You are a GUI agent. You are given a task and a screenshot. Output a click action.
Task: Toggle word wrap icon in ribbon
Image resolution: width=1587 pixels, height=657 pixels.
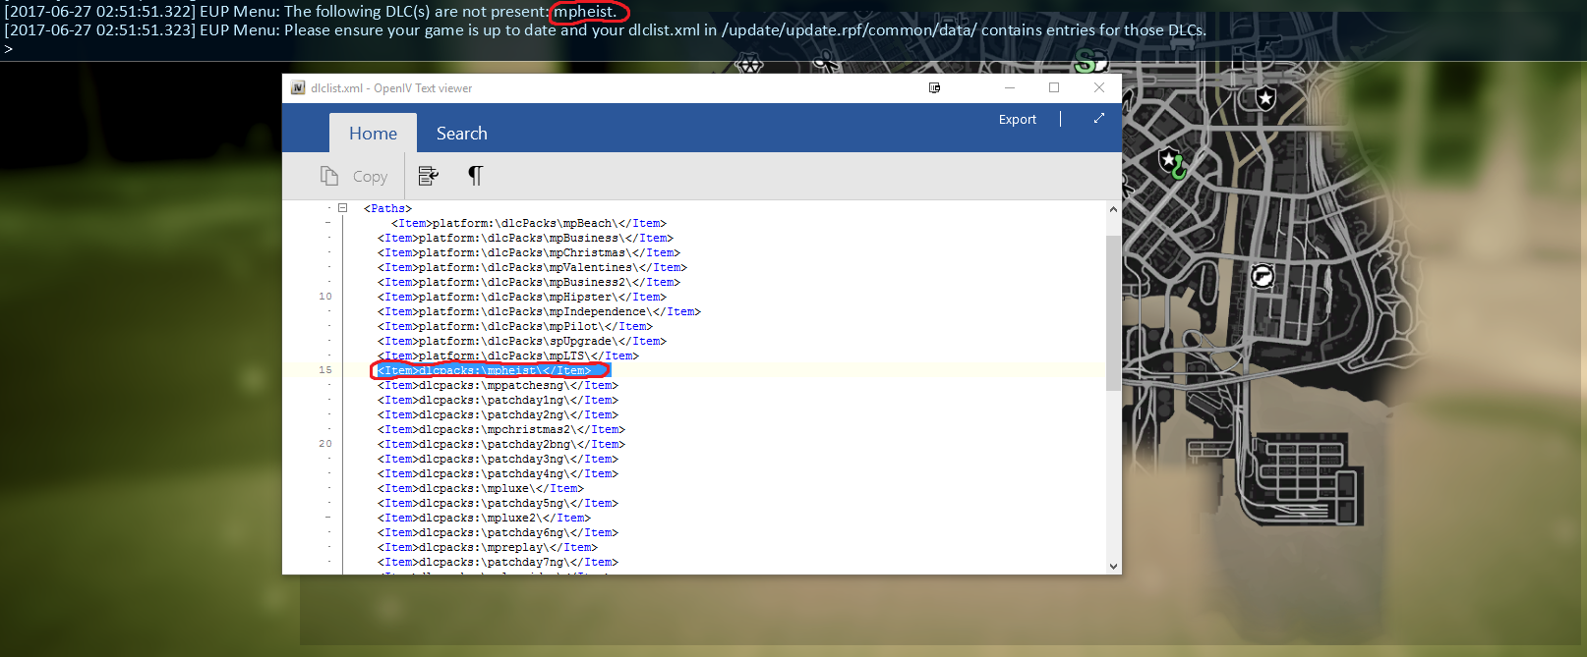point(428,176)
